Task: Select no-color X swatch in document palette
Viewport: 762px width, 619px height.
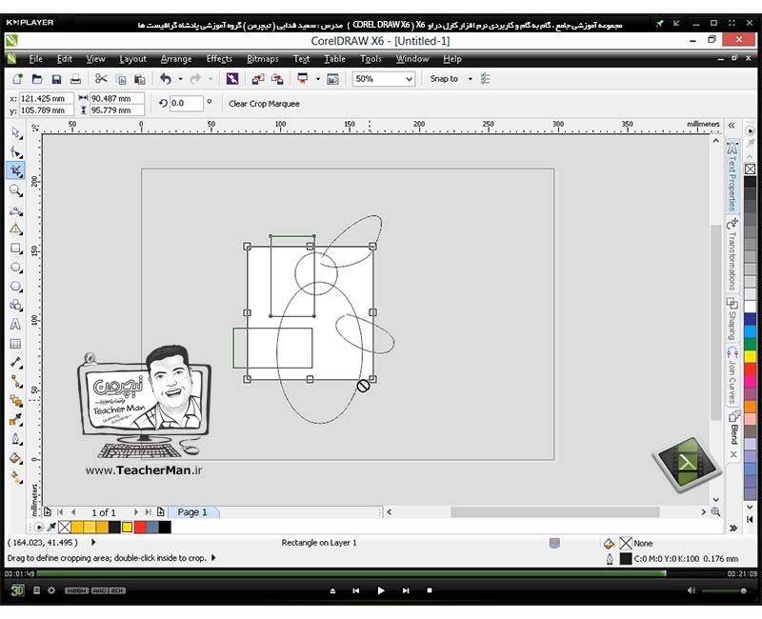Action: pyautogui.click(x=65, y=527)
